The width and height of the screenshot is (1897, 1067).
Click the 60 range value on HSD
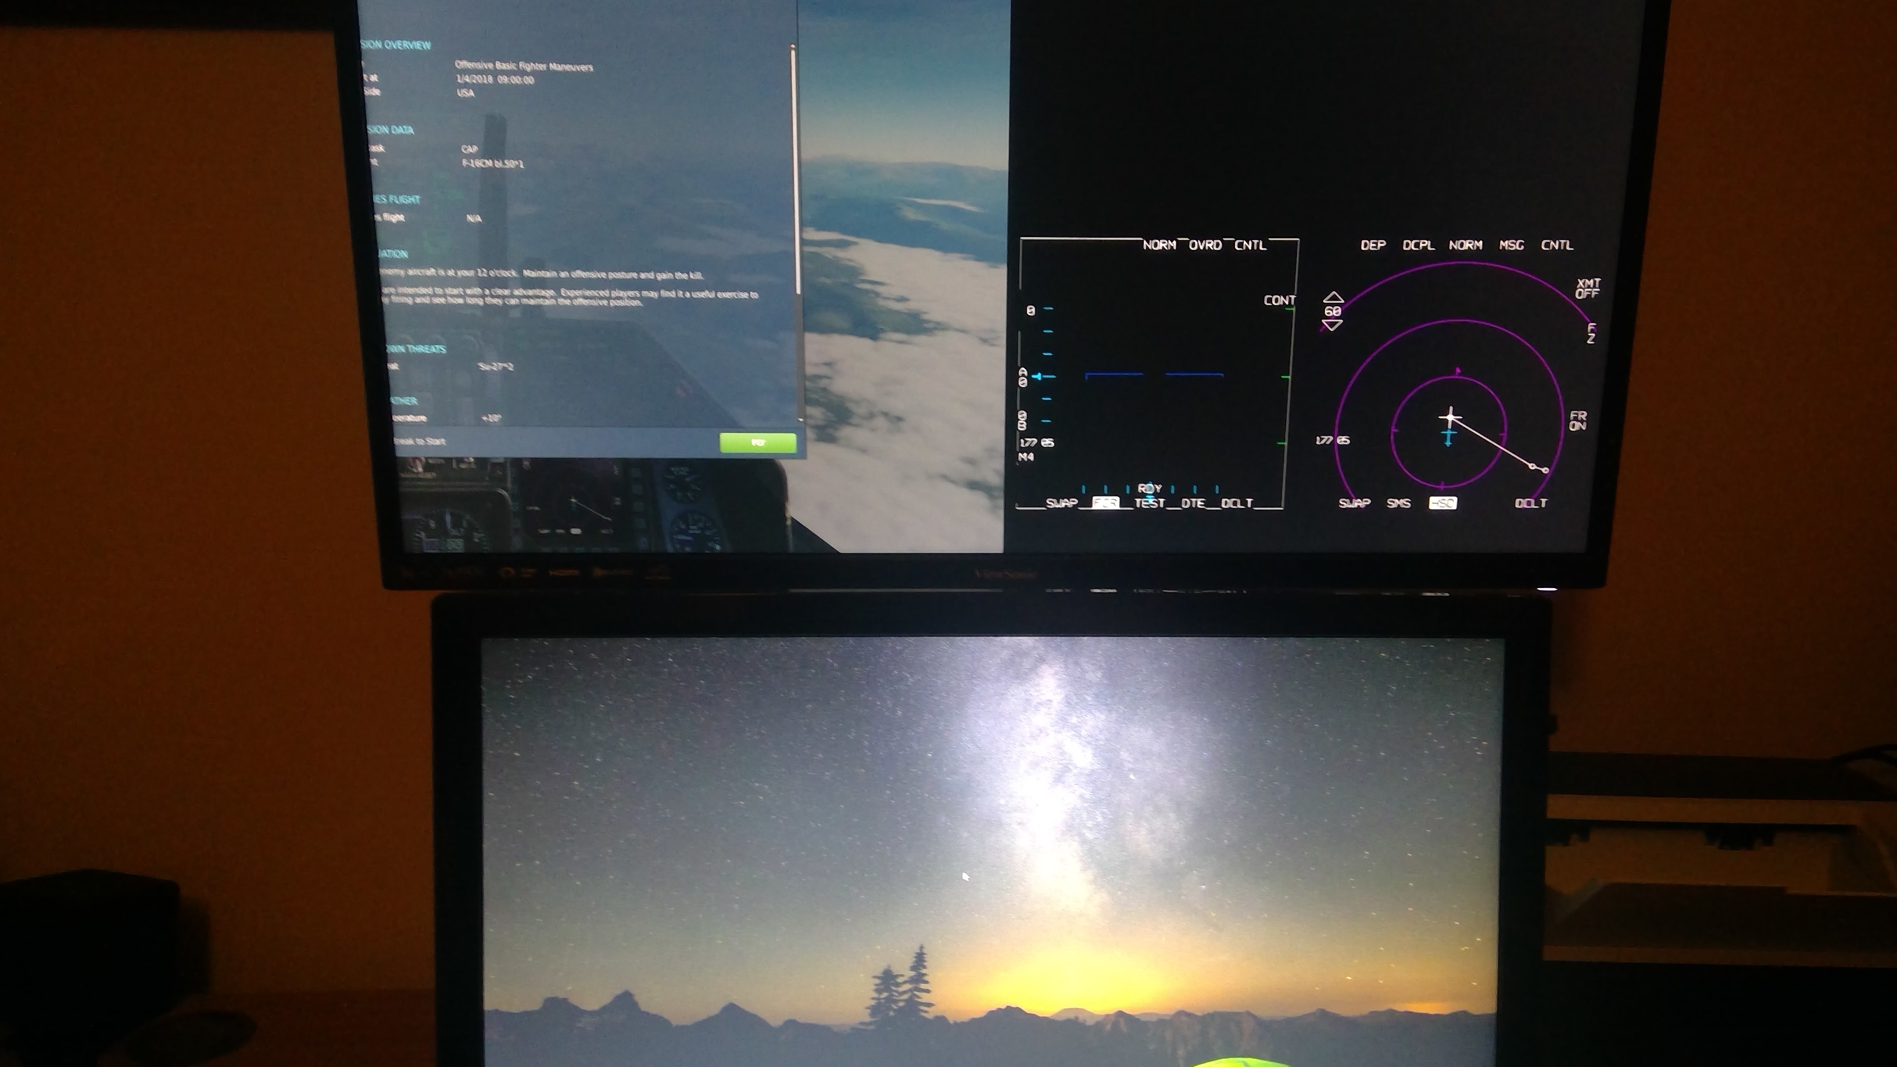1332,311
